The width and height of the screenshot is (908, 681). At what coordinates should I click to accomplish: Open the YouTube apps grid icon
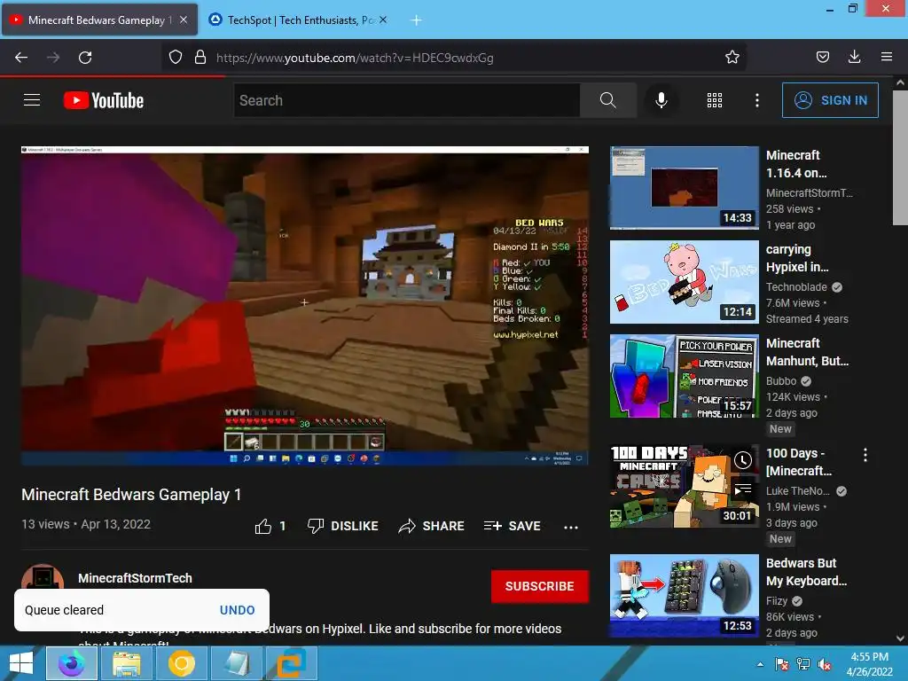[715, 100]
